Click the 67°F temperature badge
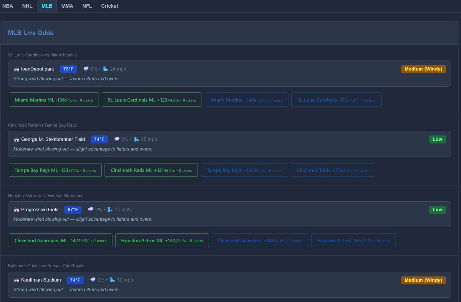Screen dimensions: 461x302 click(73, 210)
